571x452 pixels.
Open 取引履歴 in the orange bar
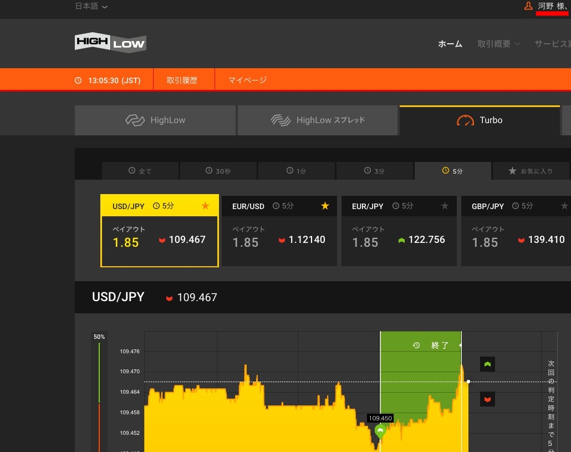point(182,80)
